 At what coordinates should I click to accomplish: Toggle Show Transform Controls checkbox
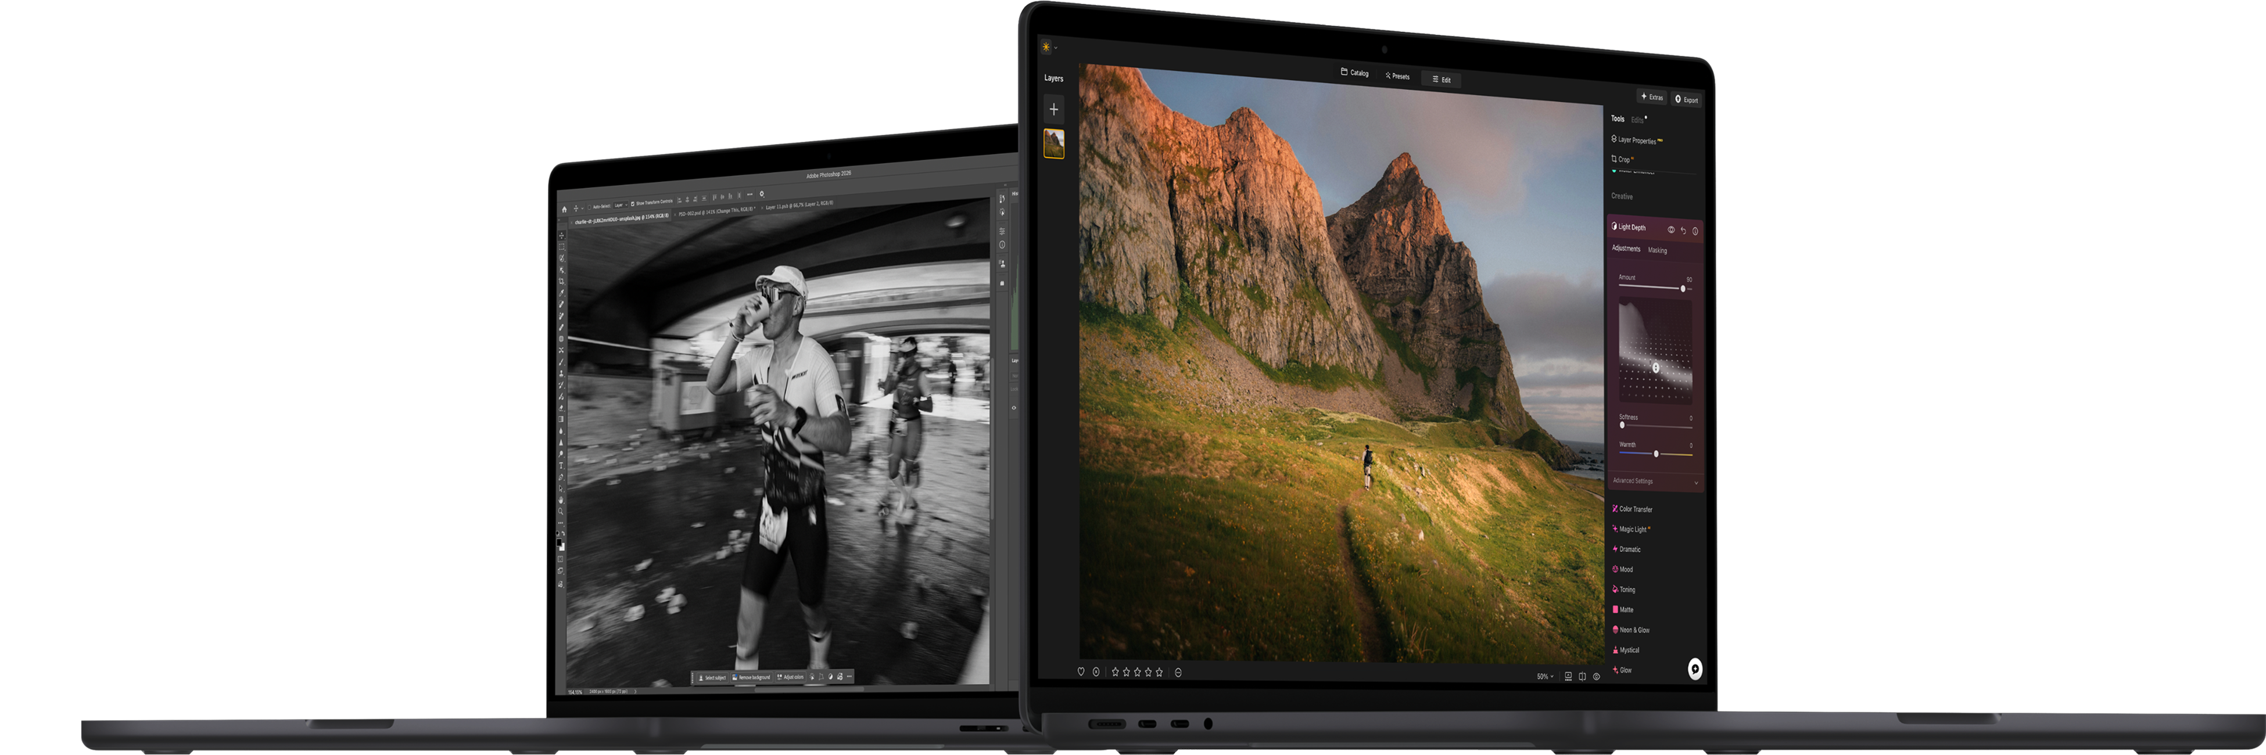pos(633,205)
